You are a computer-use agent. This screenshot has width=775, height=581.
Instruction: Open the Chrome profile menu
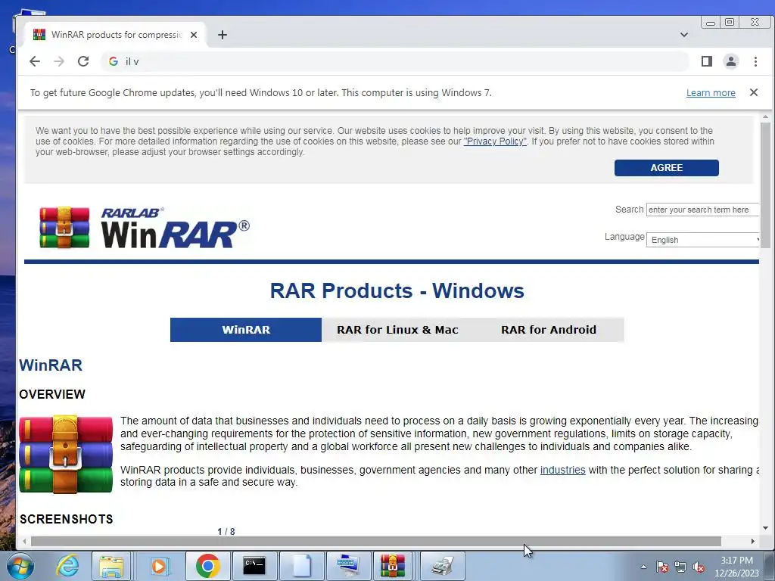731,61
